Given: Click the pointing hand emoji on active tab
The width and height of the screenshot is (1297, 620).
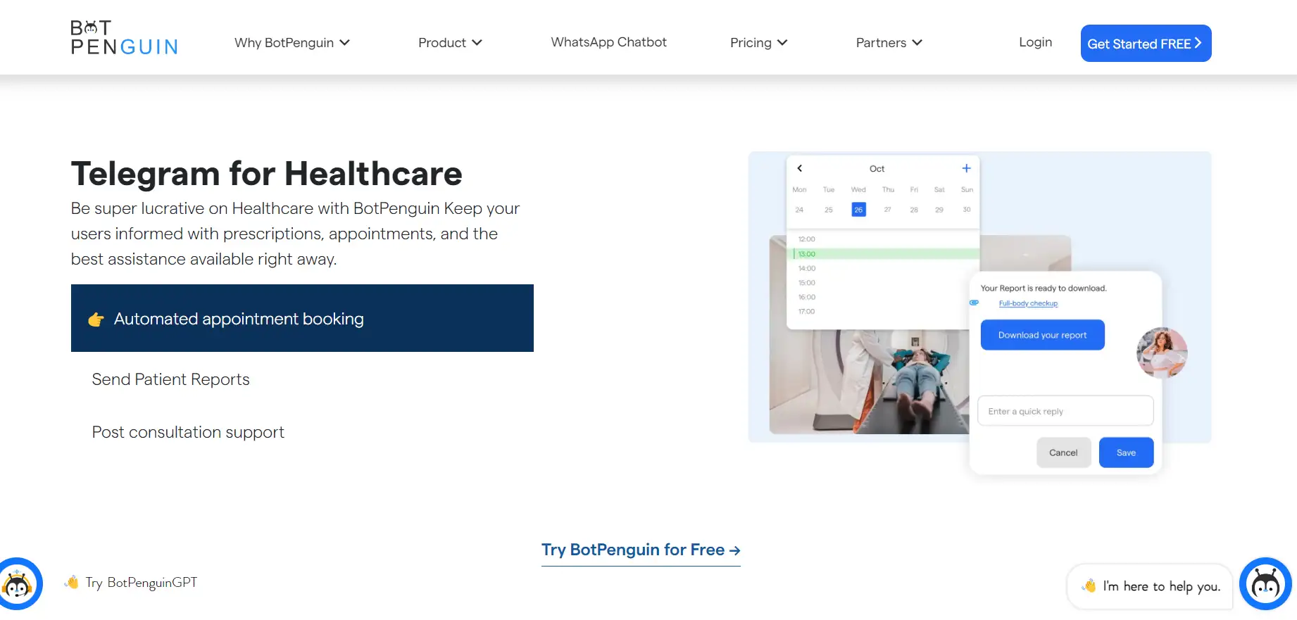Looking at the screenshot, I should [x=96, y=320].
